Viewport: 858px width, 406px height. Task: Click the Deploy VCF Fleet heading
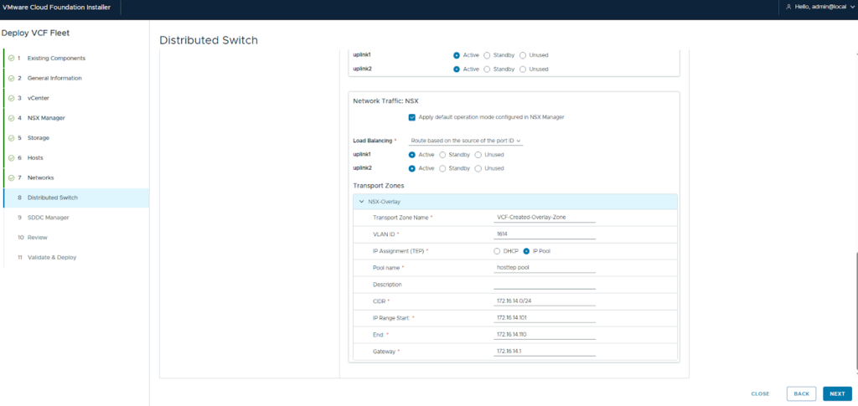coord(35,33)
